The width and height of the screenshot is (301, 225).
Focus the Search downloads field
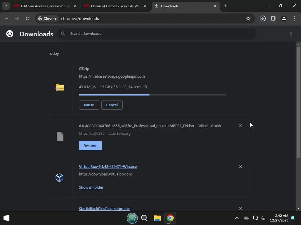pyautogui.click(x=157, y=34)
